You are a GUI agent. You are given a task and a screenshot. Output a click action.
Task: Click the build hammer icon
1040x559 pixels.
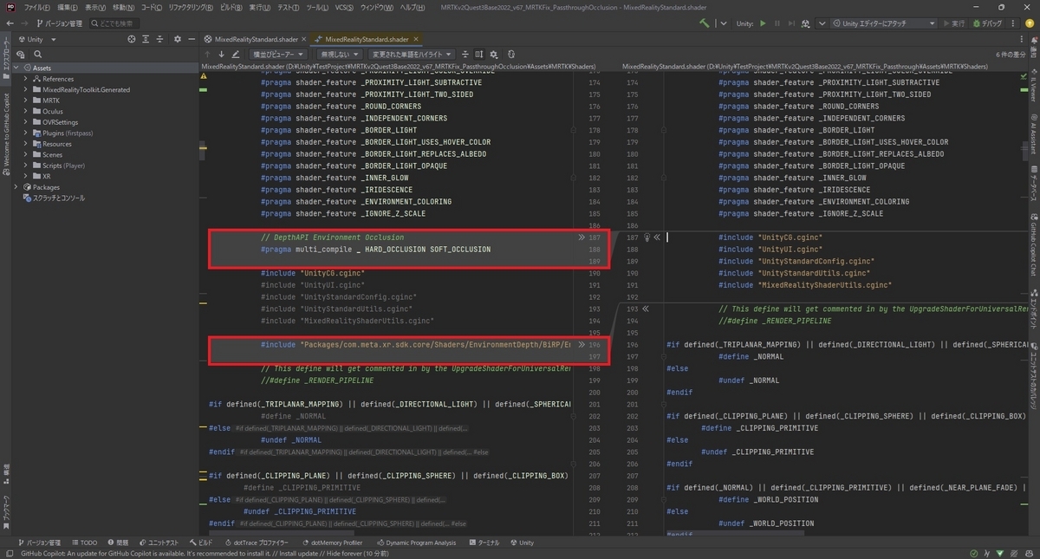[x=705, y=23]
